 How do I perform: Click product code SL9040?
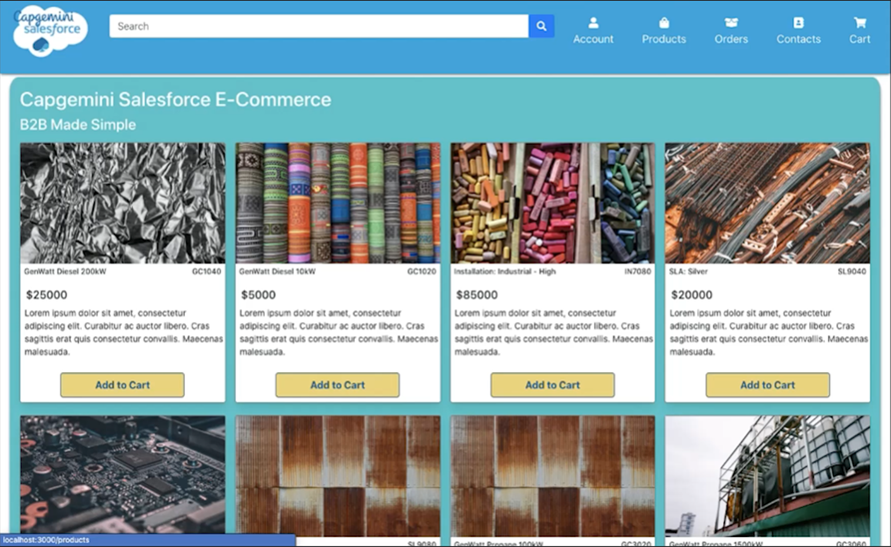coord(852,272)
